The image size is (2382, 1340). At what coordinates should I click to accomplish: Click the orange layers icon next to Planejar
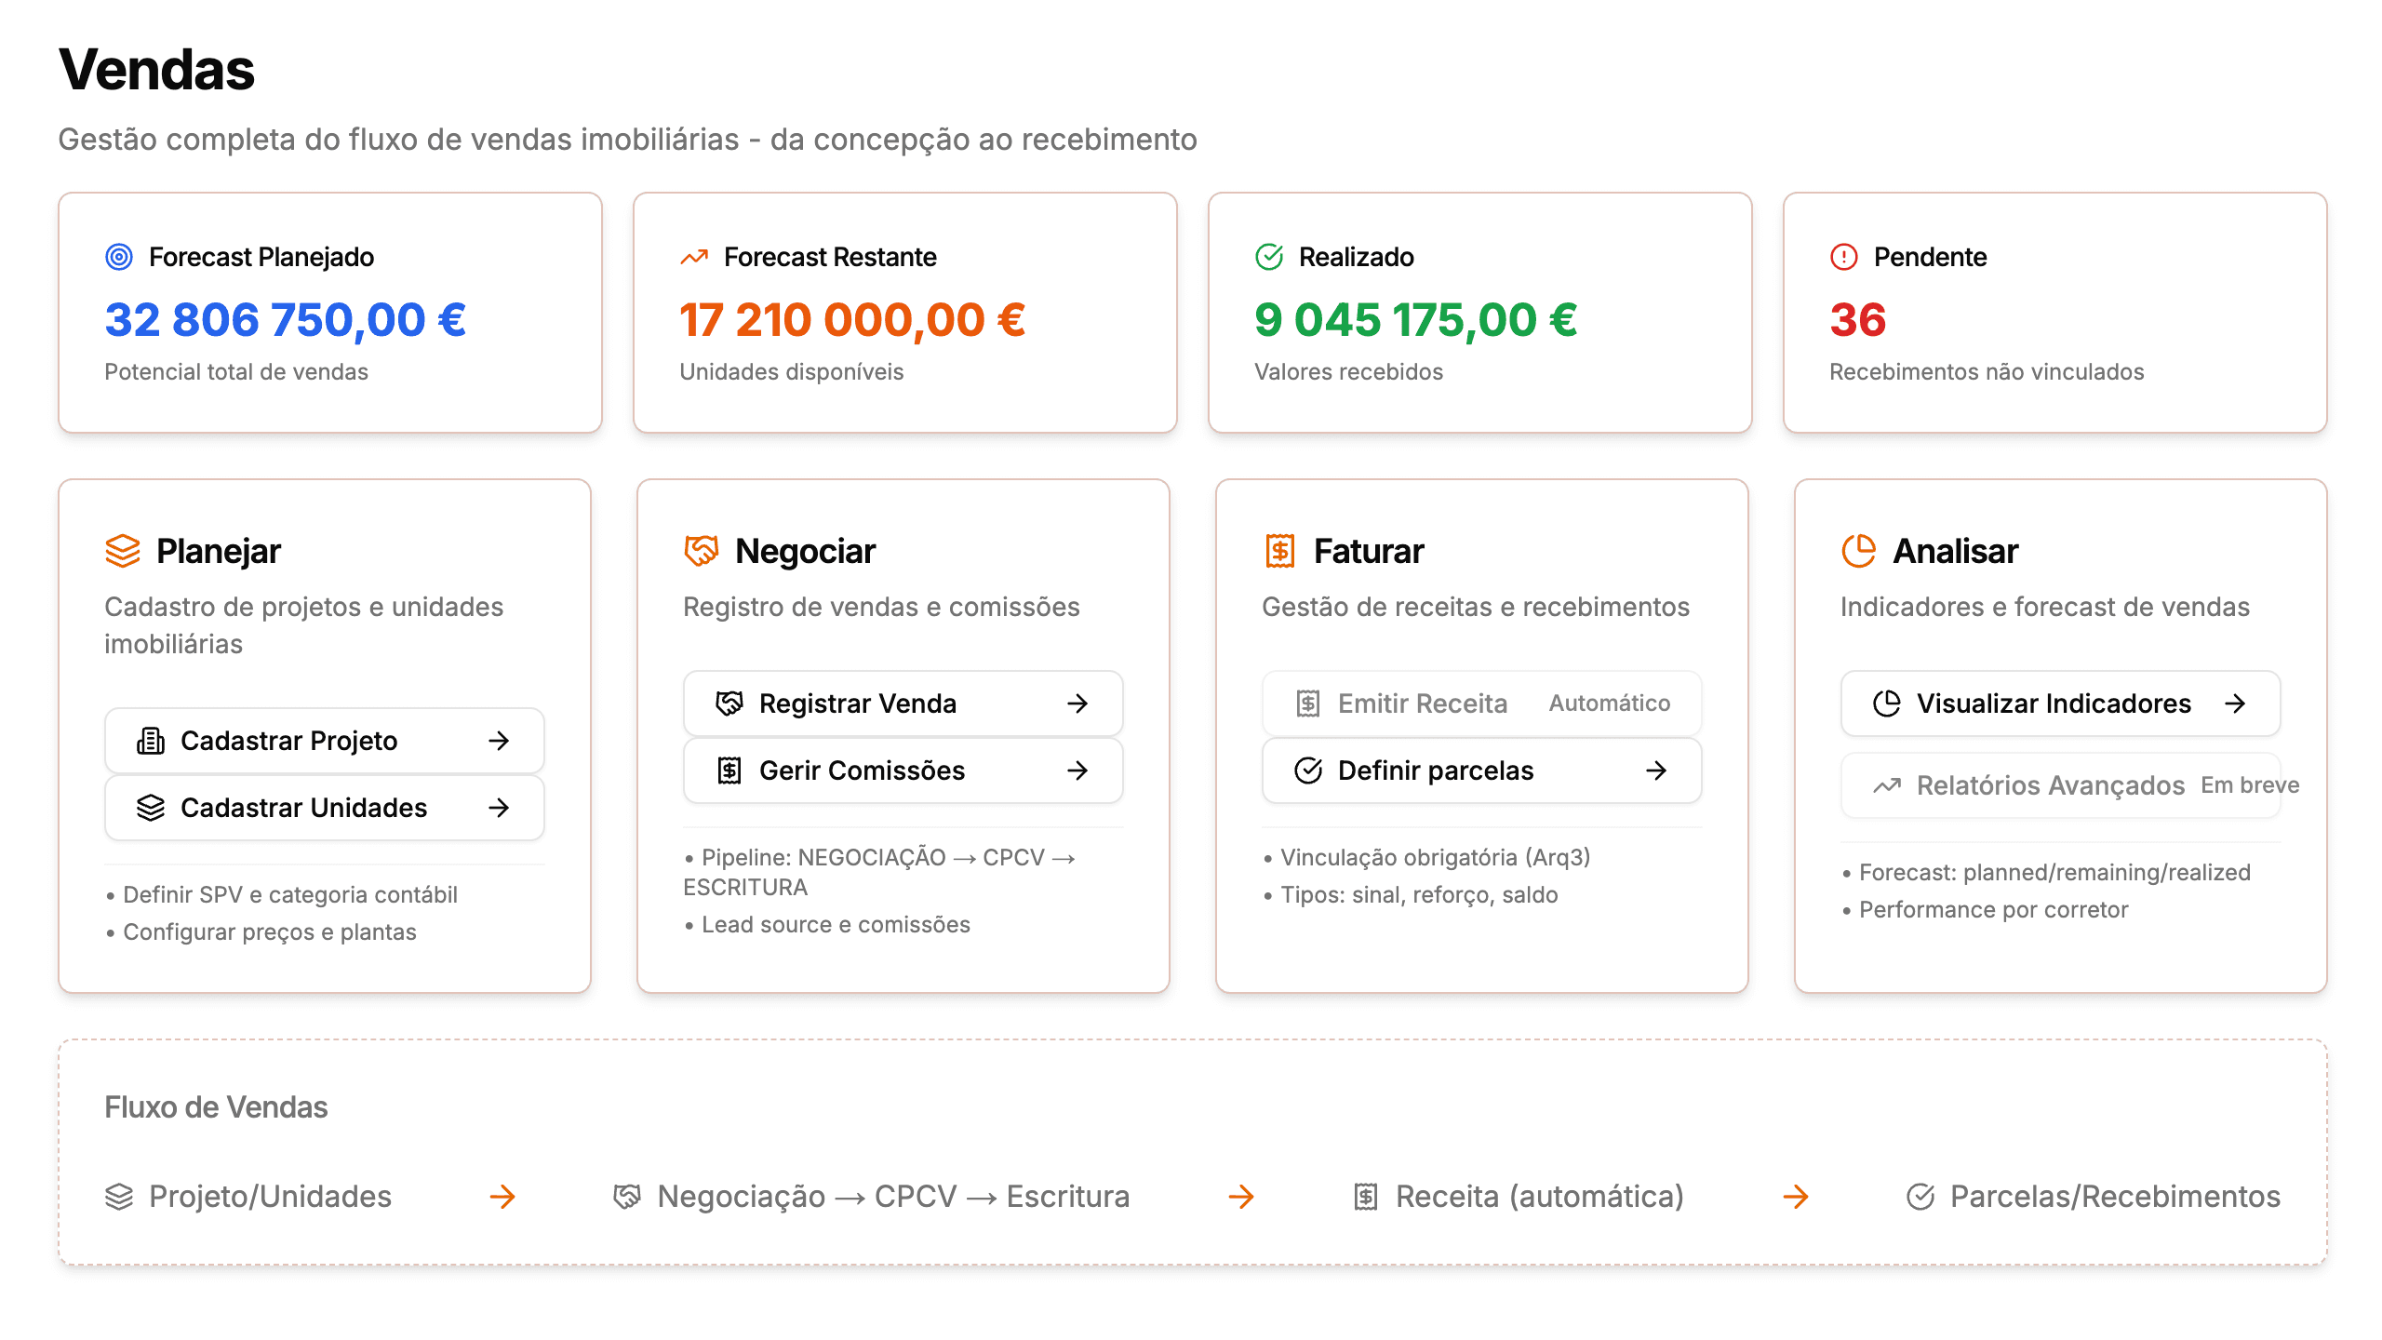pos(123,551)
